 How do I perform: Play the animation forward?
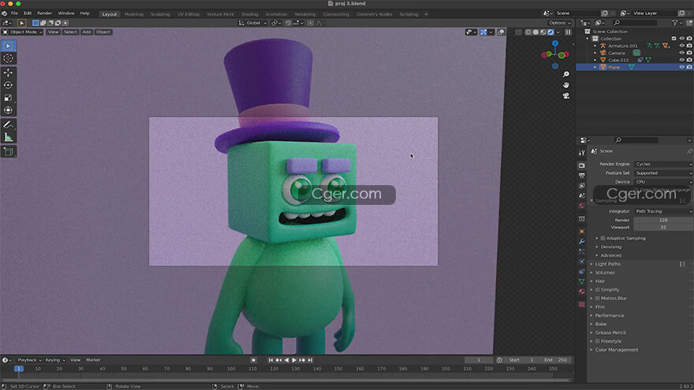pyautogui.click(x=294, y=360)
